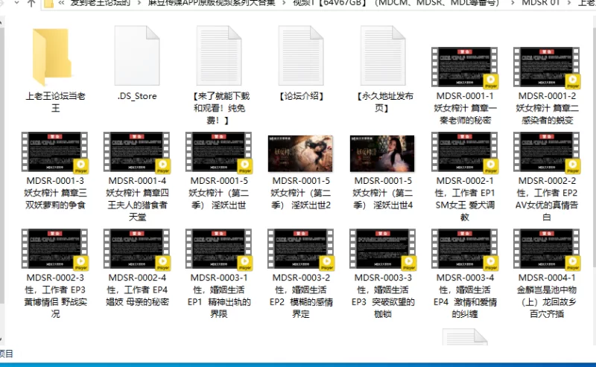Select the 【永久地址发布页】 document icon
Image resolution: width=596 pixels, height=367 pixels.
(x=383, y=56)
